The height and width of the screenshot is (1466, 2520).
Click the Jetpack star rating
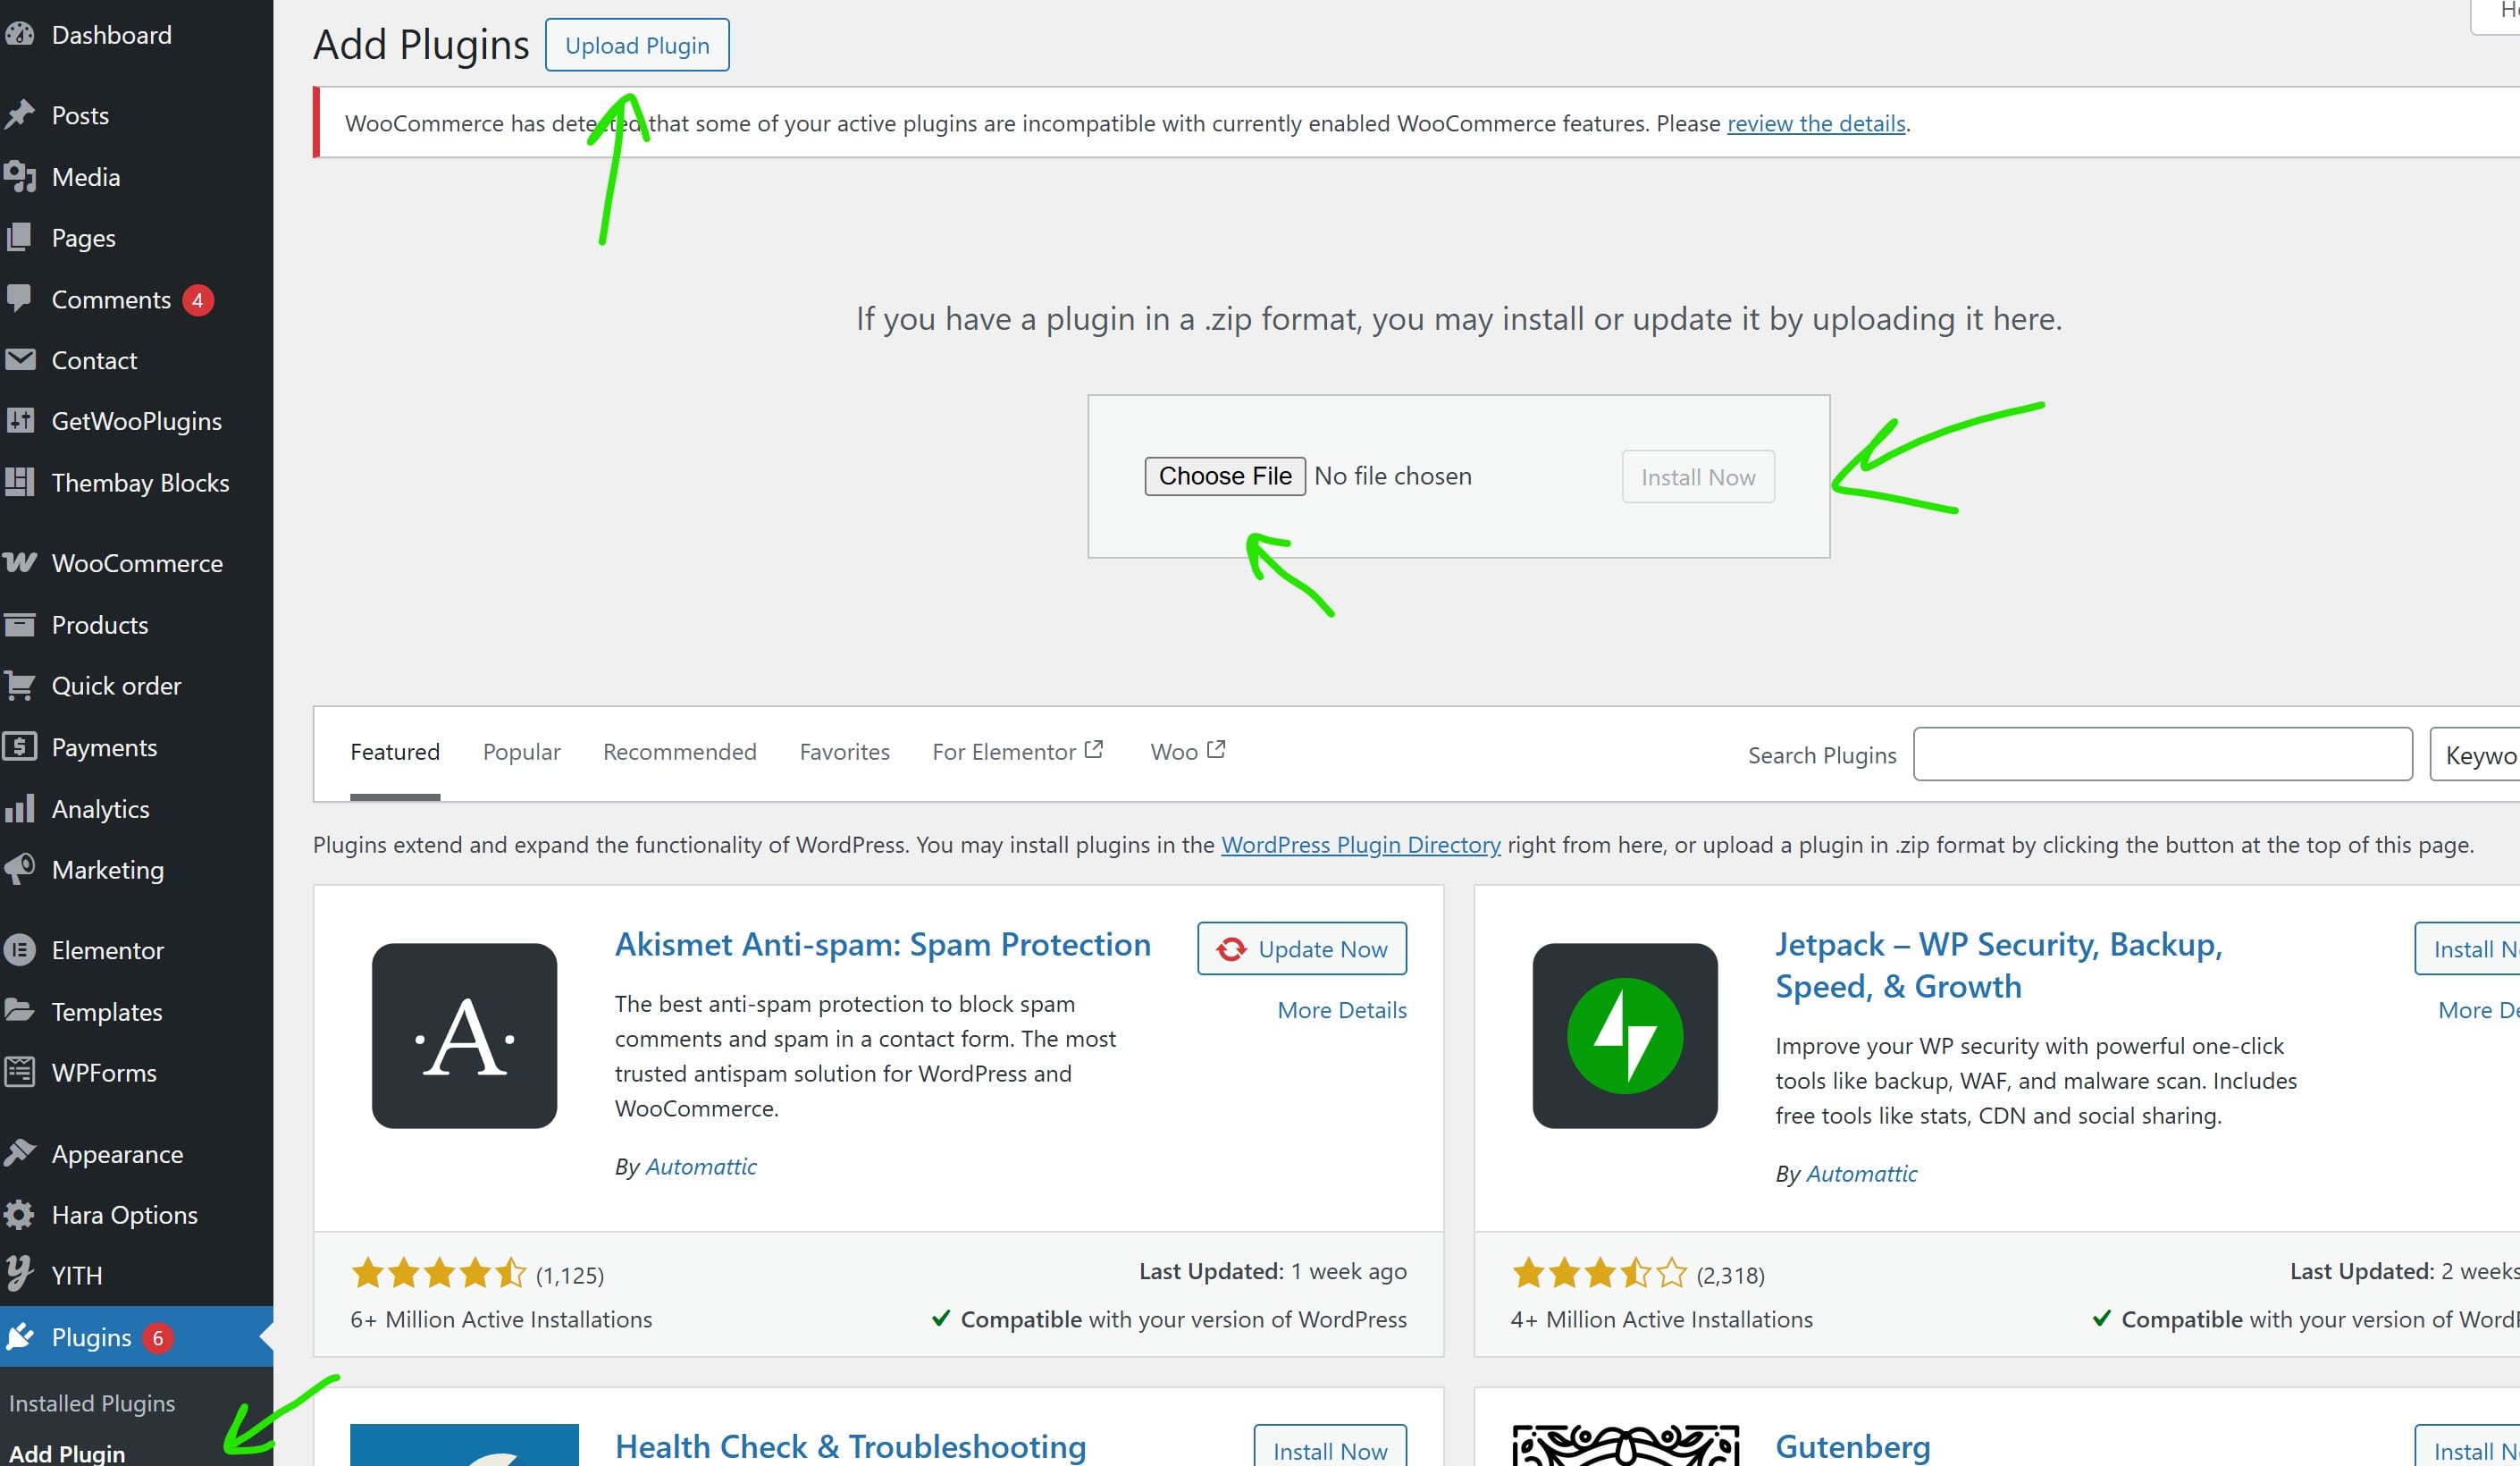point(1599,1273)
